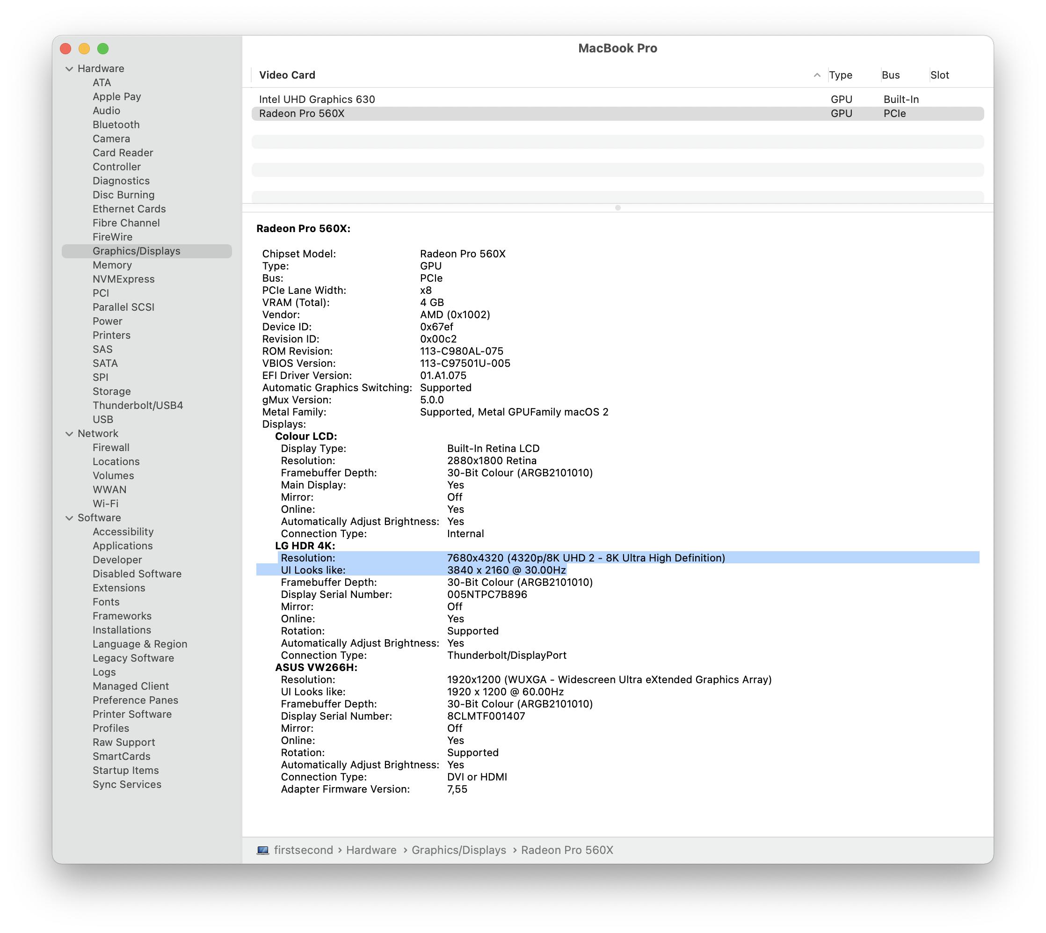Open Thunderbolt/USB4 in the sidebar

[138, 406]
